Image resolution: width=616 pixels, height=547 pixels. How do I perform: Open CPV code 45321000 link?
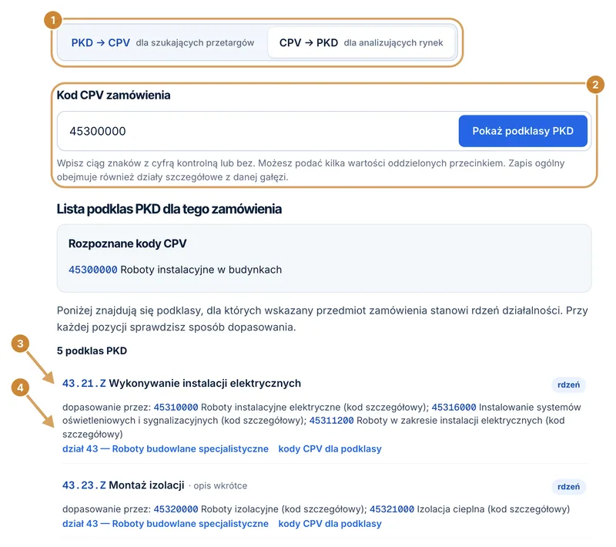tap(392, 509)
